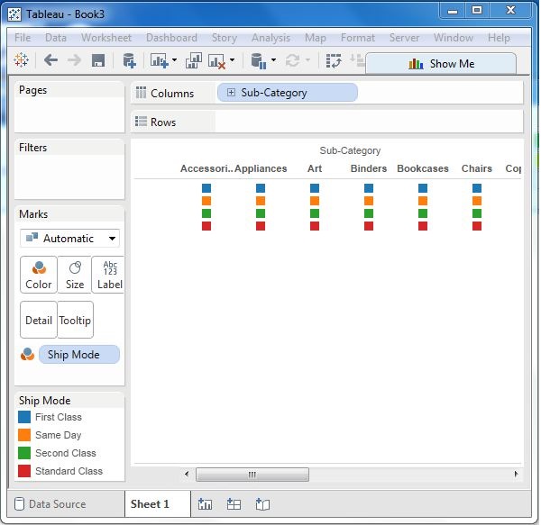Open the Analysis menu
Viewport: 541px width, 525px height.
270,38
